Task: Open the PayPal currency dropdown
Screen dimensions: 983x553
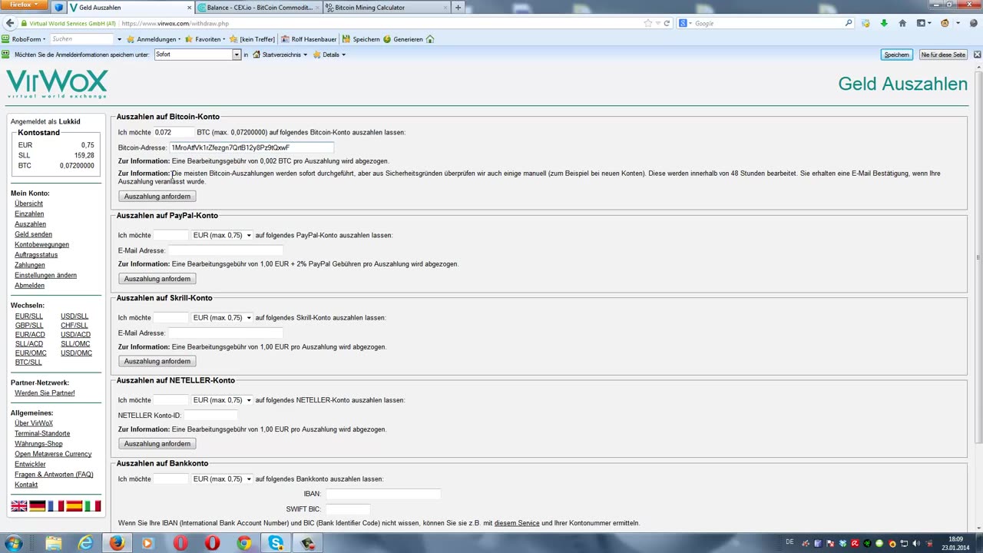Action: click(222, 235)
